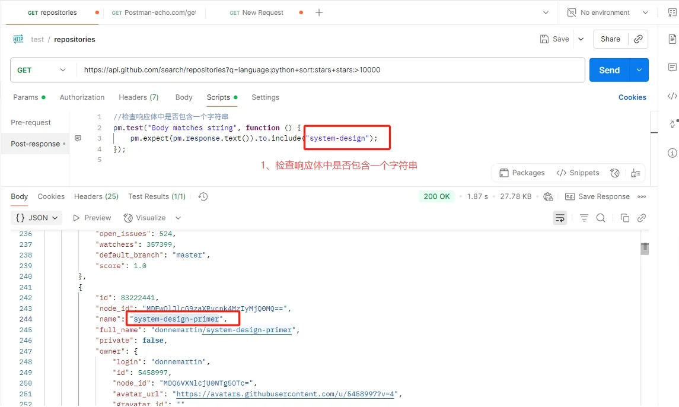Click the HTTP request type icon

pos(18,39)
